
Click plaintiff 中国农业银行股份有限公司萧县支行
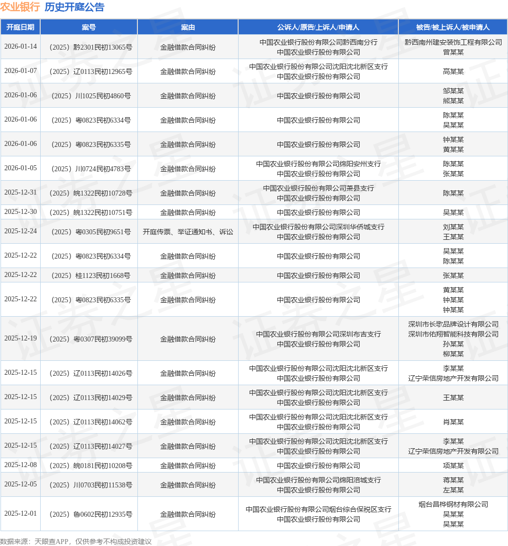[318, 188]
